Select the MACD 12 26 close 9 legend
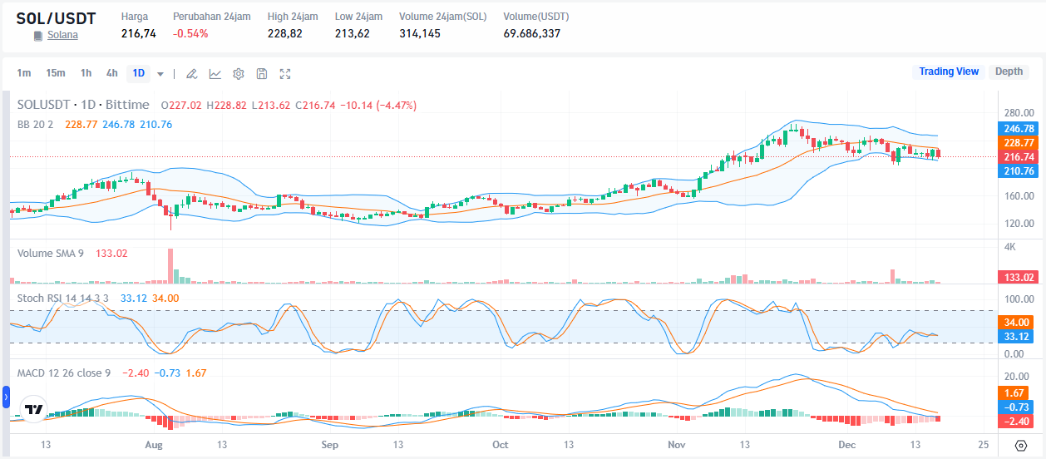The height and width of the screenshot is (459, 1046). click(64, 373)
